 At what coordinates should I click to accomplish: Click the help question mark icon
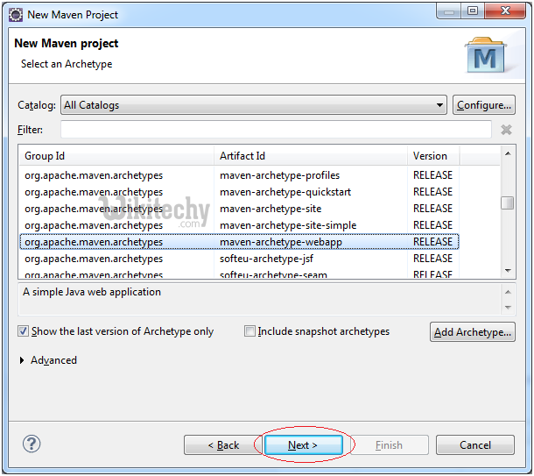tap(32, 444)
